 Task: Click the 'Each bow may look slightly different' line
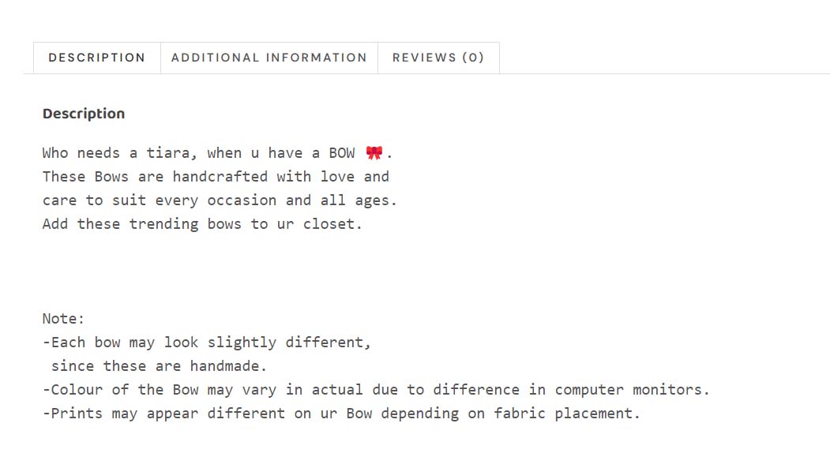207,343
